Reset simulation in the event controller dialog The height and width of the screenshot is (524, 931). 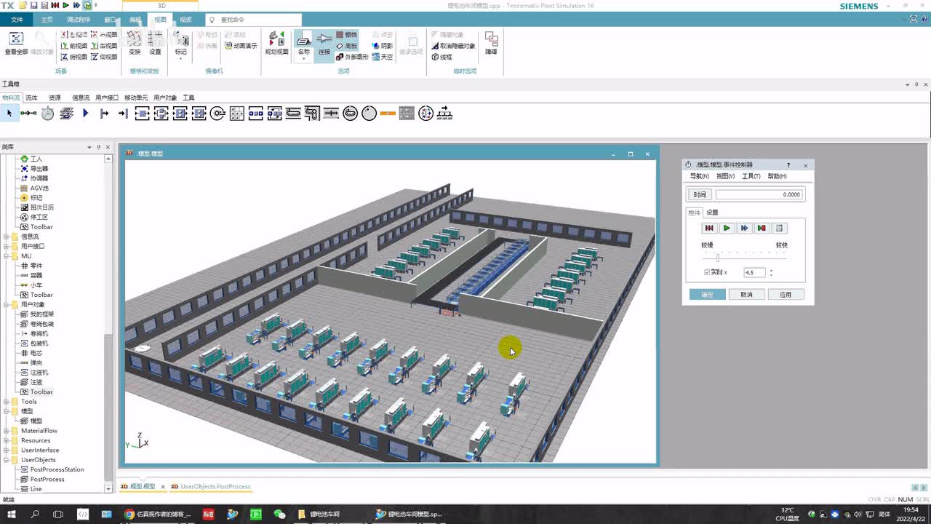coord(708,229)
